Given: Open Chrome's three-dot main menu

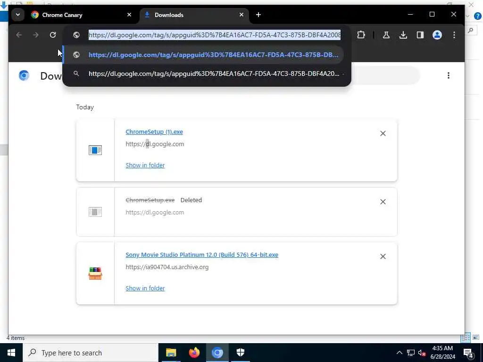Looking at the screenshot, I should pyautogui.click(x=454, y=35).
